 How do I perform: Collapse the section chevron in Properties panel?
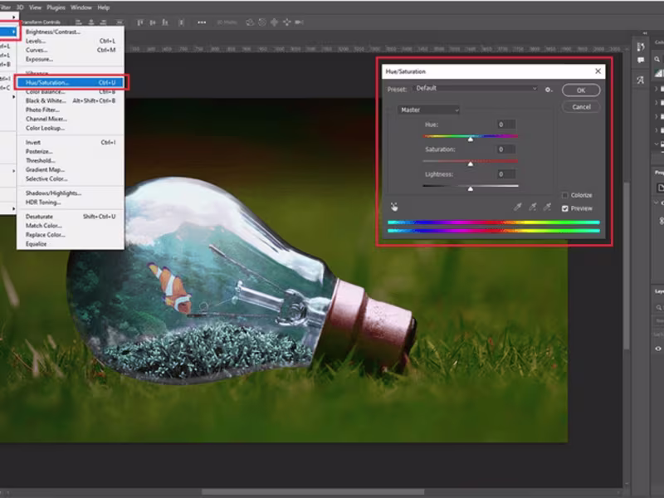coord(657,203)
